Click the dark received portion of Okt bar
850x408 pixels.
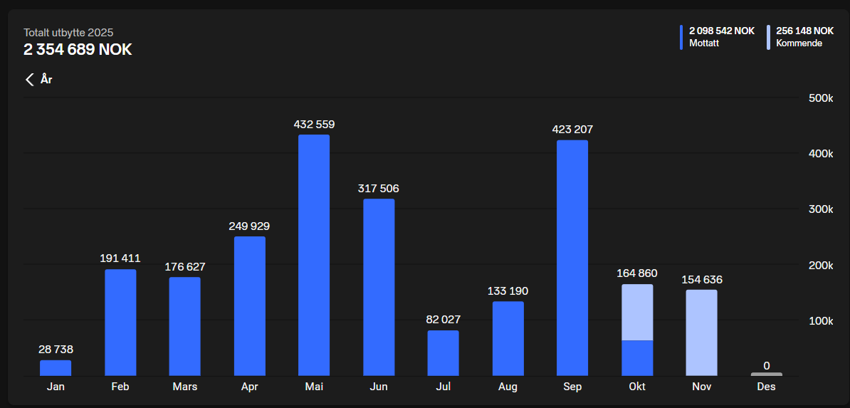point(637,358)
